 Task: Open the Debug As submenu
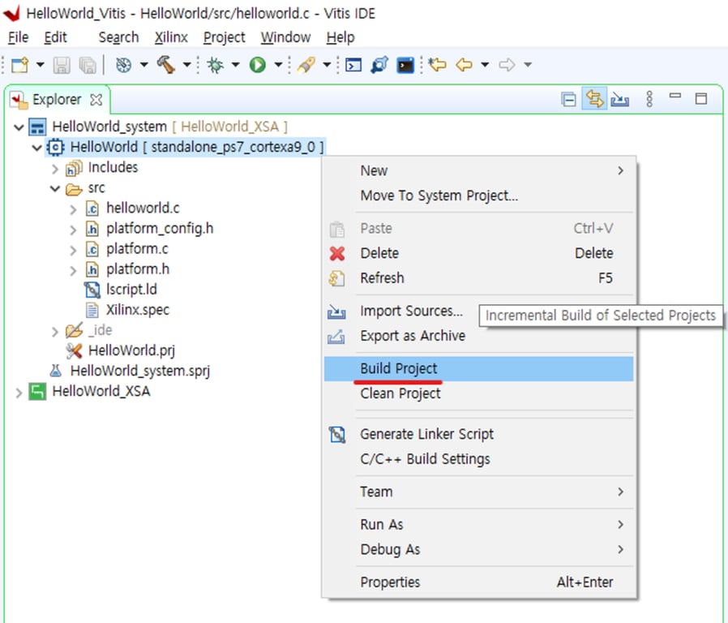[478, 550]
